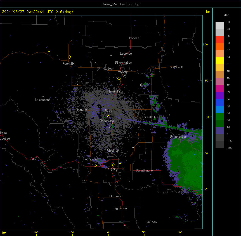This screenshot has height=236, width=241.
Task: Click the RedDeer city label
Action: [x=123, y=71]
